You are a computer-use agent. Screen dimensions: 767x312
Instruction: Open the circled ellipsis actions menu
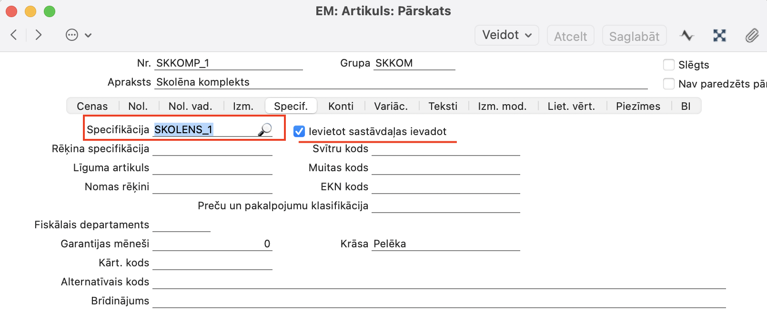point(72,35)
